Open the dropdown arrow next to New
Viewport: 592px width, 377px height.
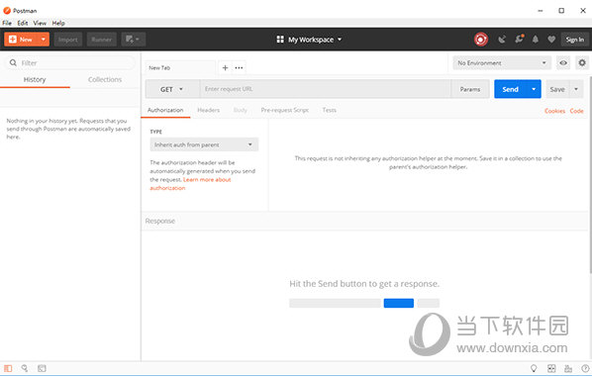coord(44,40)
